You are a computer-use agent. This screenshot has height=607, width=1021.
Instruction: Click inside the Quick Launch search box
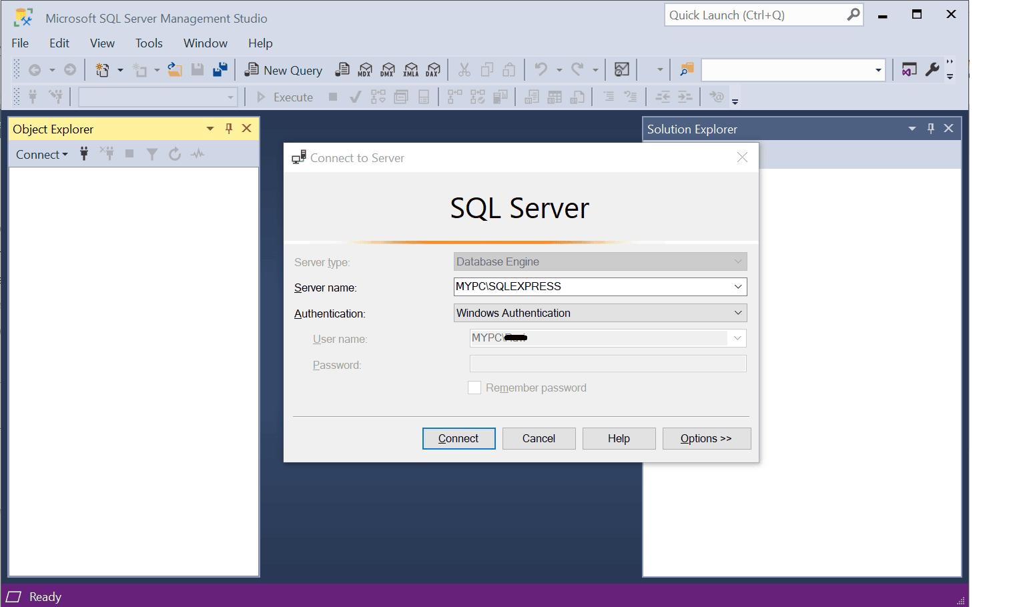(754, 15)
